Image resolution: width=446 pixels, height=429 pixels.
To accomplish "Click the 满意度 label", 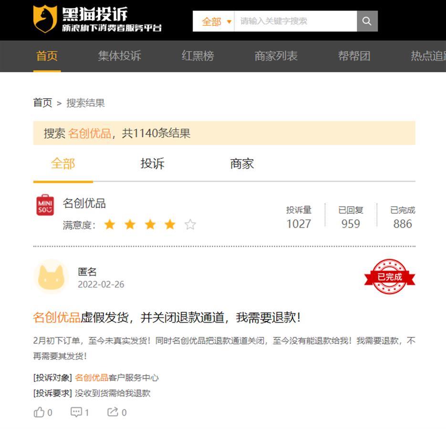I will coord(79,225).
